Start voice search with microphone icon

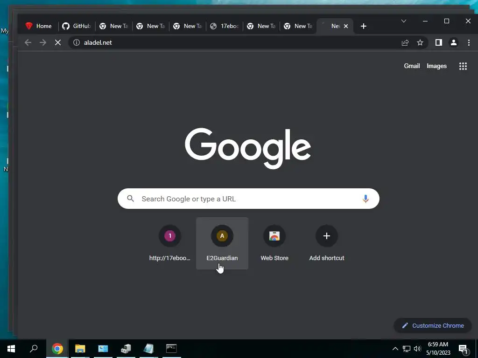click(366, 199)
